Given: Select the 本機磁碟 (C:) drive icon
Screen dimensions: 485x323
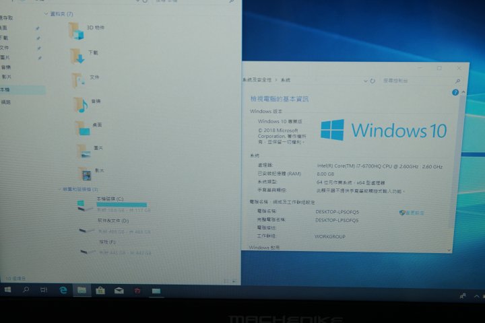Looking at the screenshot, I should pos(85,205).
